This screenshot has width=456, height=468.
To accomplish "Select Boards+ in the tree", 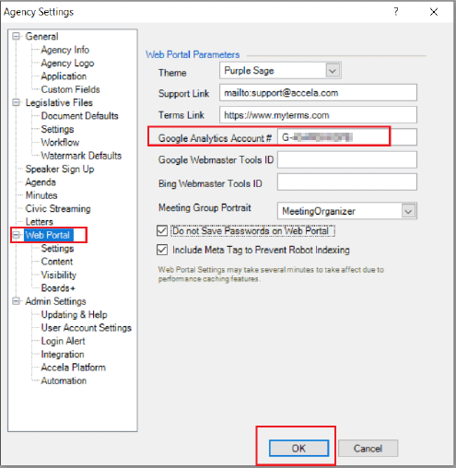I will pos(58,288).
